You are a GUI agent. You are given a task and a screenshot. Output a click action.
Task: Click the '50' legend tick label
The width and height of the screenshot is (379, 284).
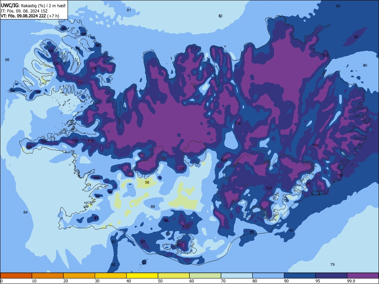click(160, 281)
